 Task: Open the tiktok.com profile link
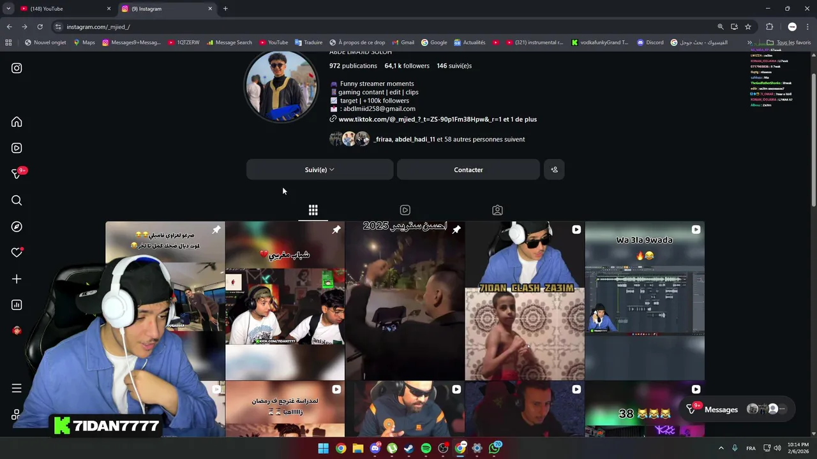tap(437, 119)
